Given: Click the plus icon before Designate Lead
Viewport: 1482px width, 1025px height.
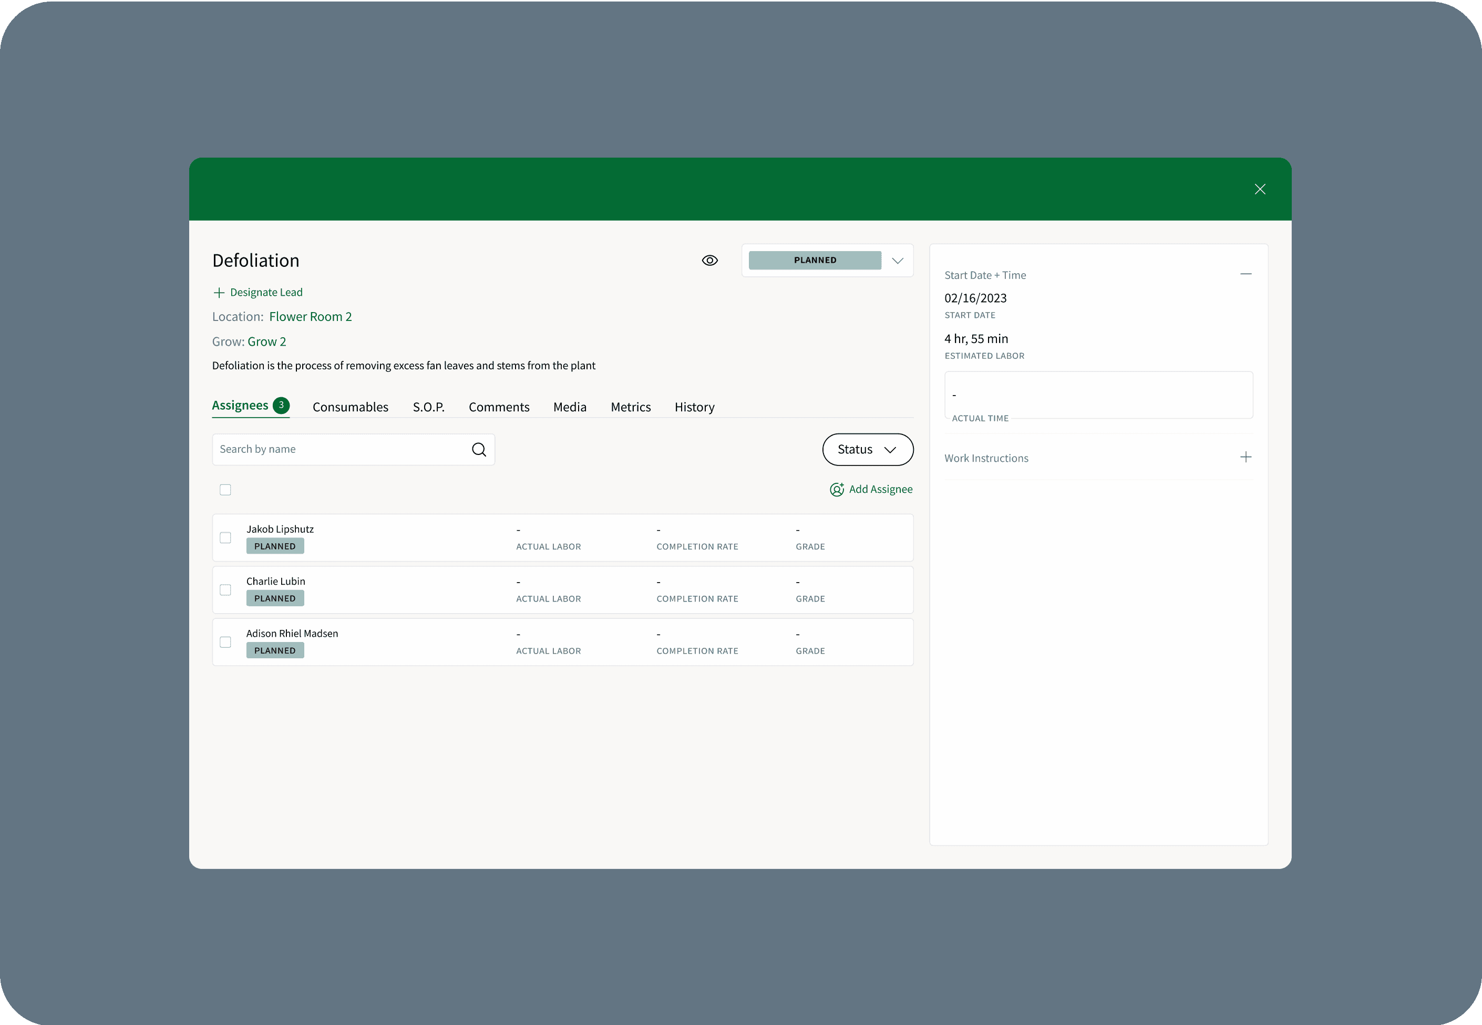Looking at the screenshot, I should pos(219,293).
